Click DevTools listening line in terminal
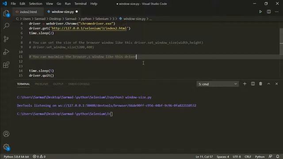Viewport: 283px width, 159px height. [x=107, y=106]
